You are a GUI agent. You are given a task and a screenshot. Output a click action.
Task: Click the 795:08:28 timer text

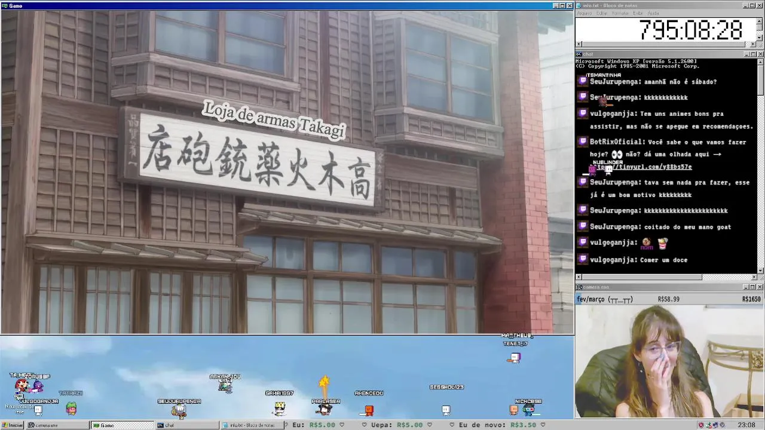coord(691,30)
